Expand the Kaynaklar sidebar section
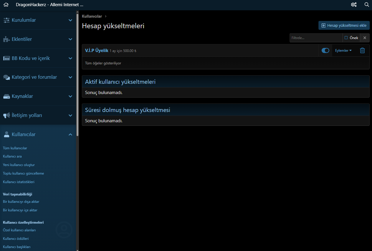Screen dimensions: 372x251 pyautogui.click(x=70, y=96)
